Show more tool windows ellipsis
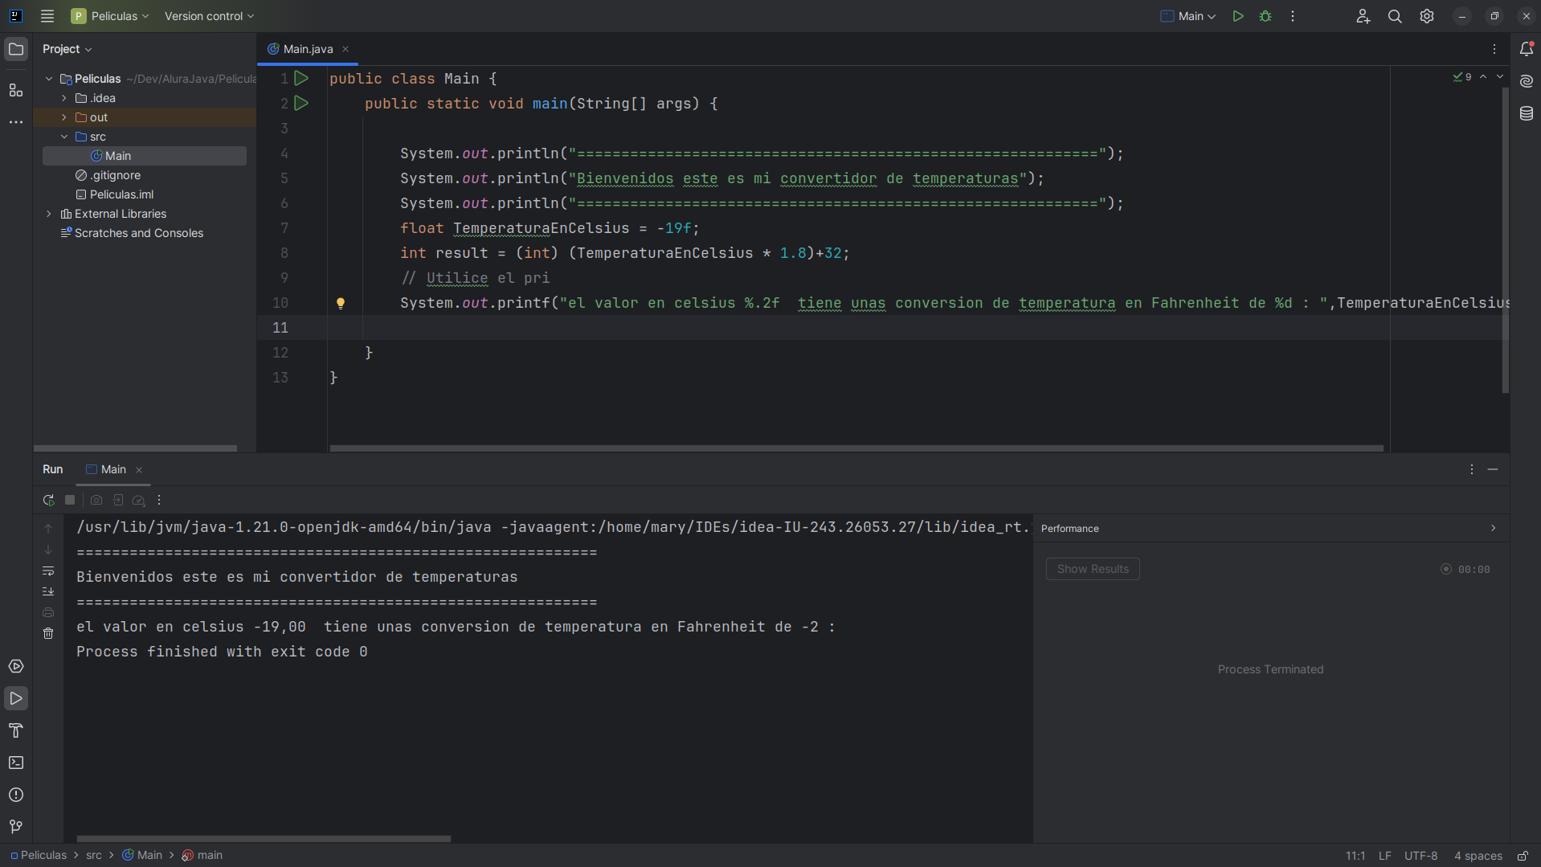This screenshot has width=1541, height=867. coord(16,122)
